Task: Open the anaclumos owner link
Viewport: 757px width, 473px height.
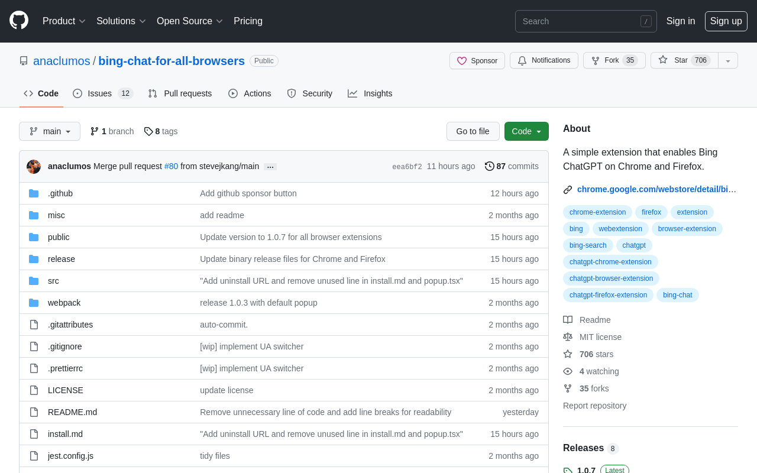Action: (x=62, y=61)
